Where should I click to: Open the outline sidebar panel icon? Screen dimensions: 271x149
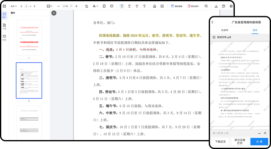pyautogui.click(x=4, y=26)
